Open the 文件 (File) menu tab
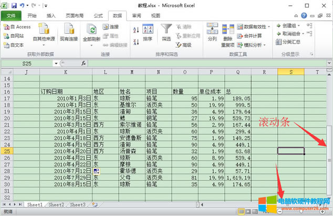333x216 pixels. (x=11, y=16)
